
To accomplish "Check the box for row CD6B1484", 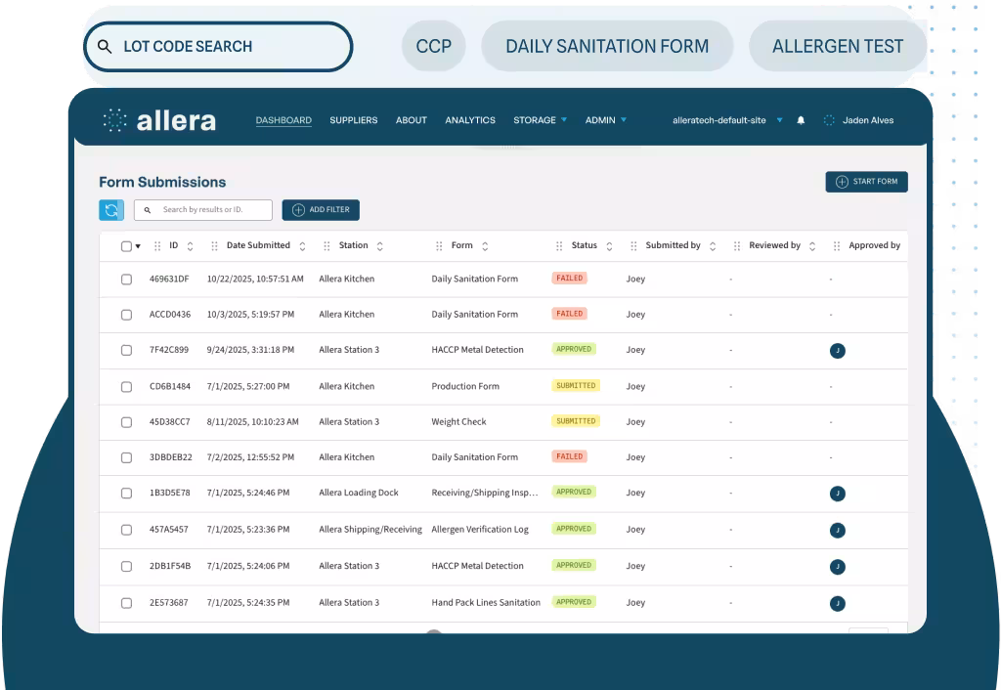I will point(126,387).
